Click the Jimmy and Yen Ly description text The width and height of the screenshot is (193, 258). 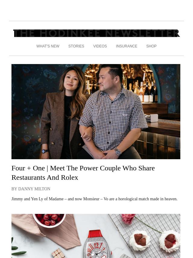[x=94, y=199]
